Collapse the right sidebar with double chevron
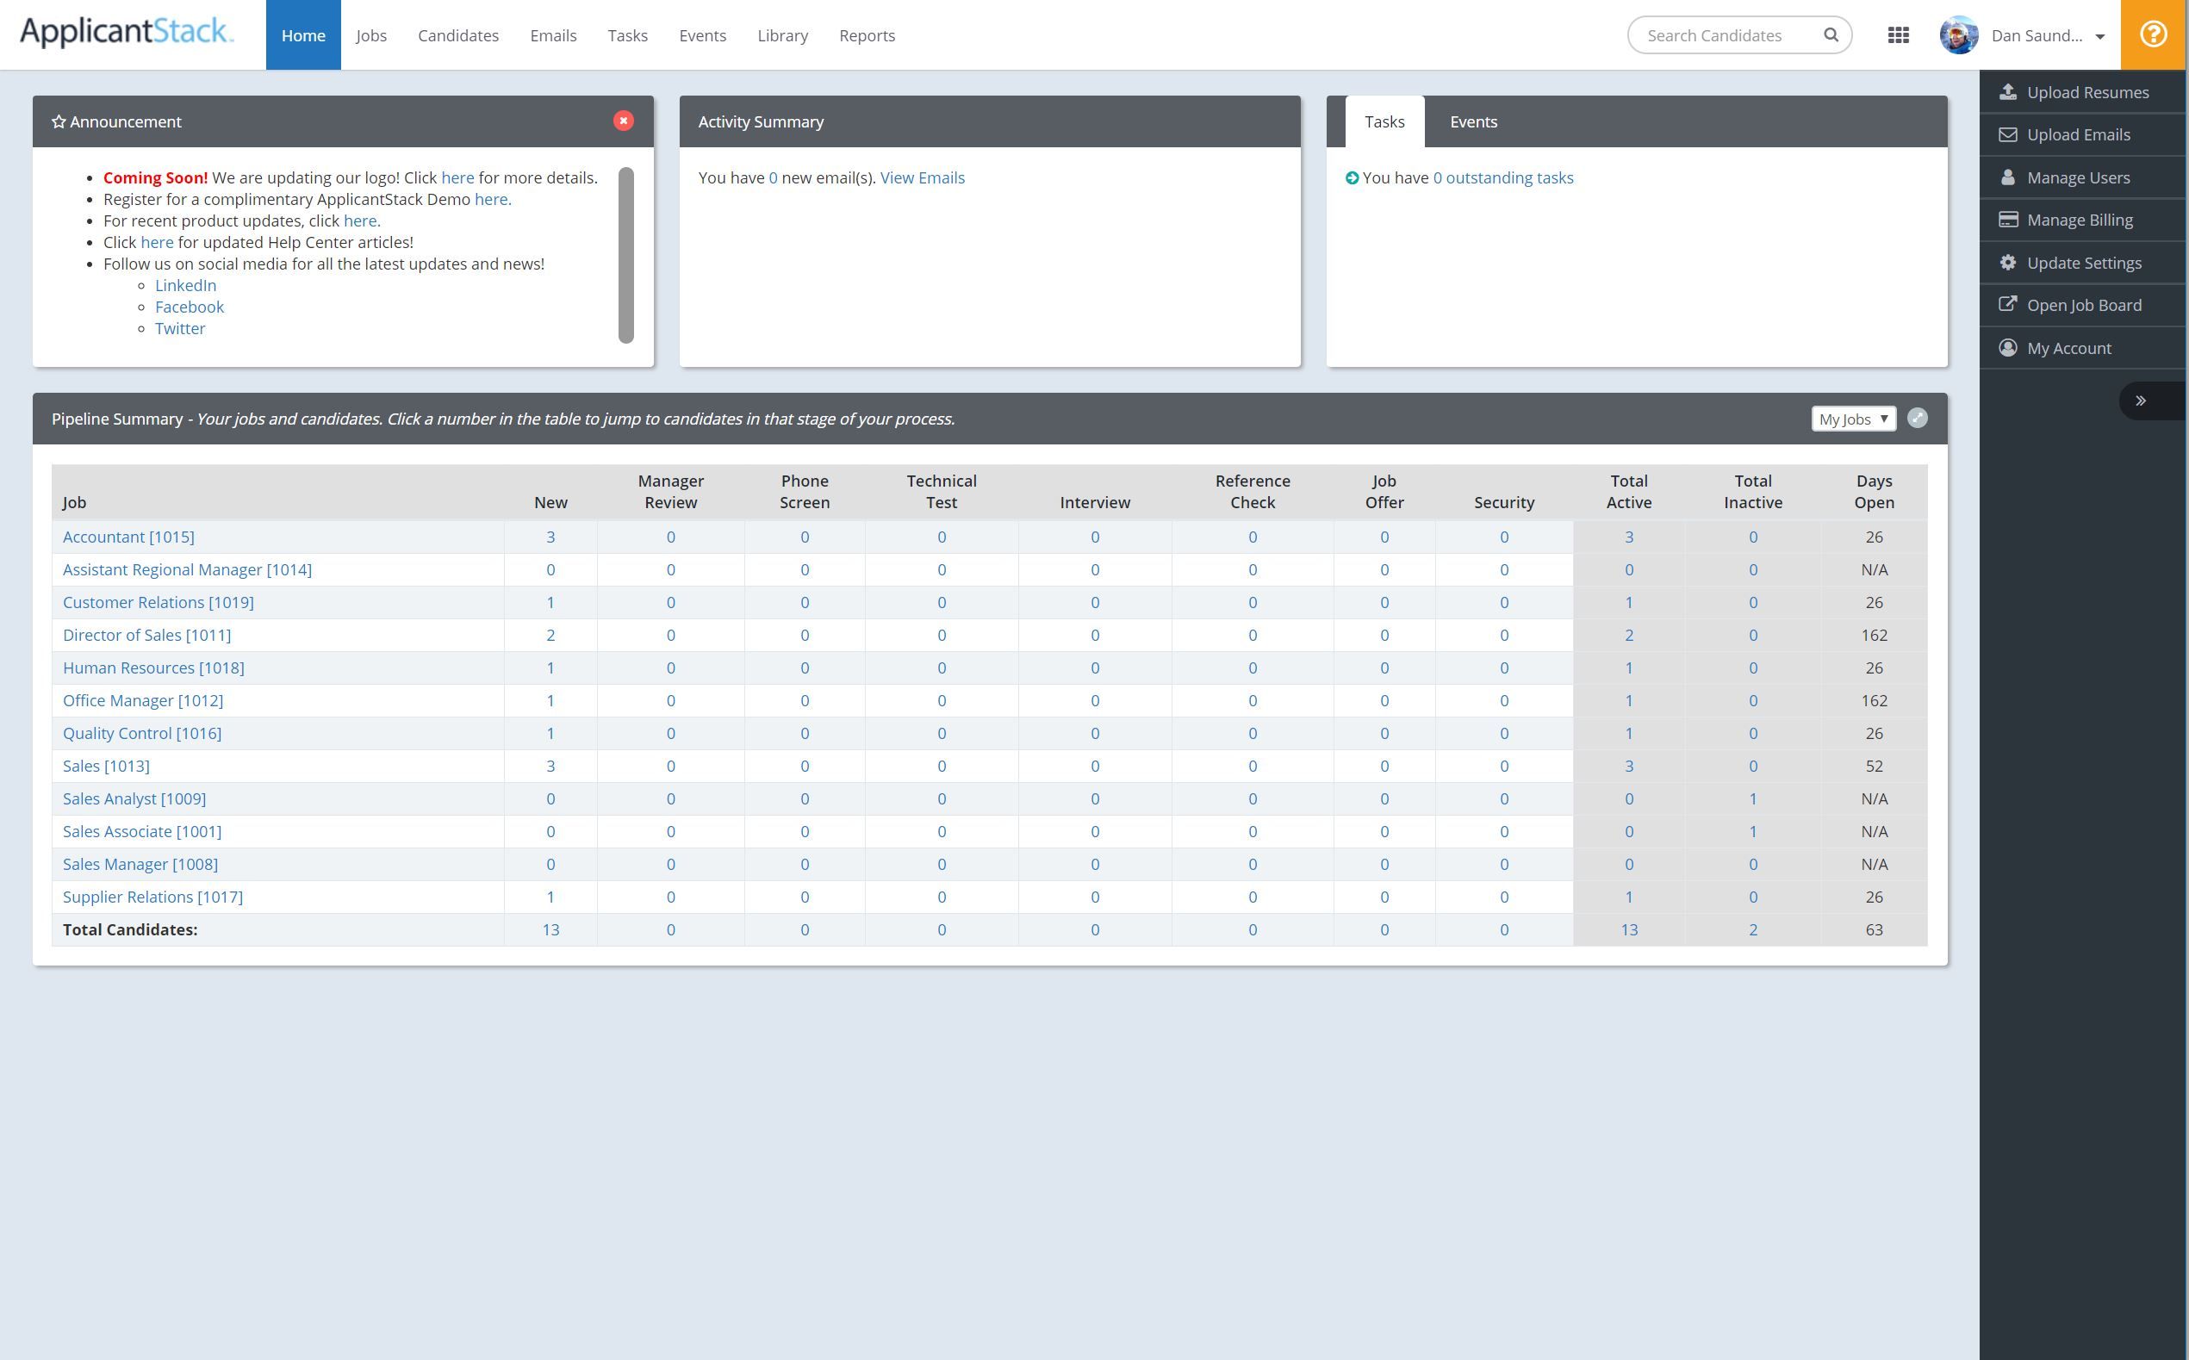 pyautogui.click(x=2141, y=401)
